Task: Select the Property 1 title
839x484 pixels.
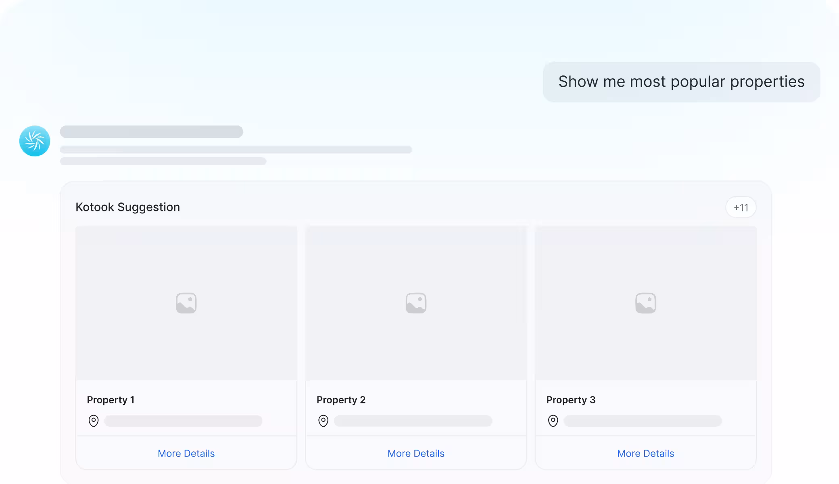Action: [111, 400]
